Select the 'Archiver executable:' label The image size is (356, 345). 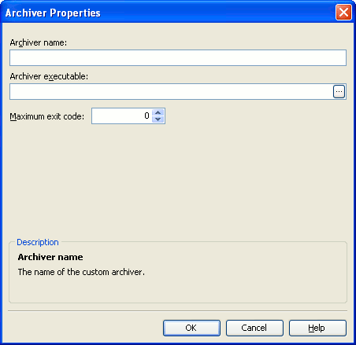click(49, 76)
